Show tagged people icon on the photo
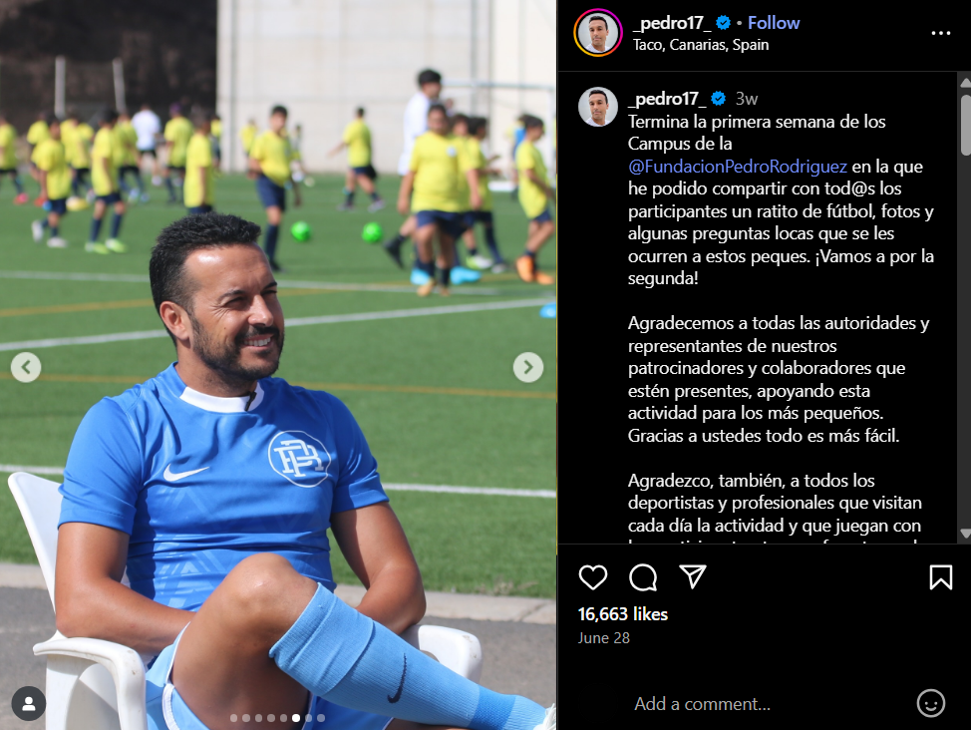The image size is (971, 730). (x=29, y=703)
